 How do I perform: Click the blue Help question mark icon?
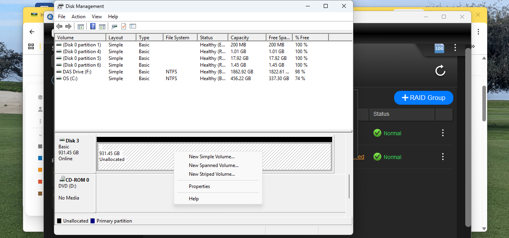[x=93, y=27]
